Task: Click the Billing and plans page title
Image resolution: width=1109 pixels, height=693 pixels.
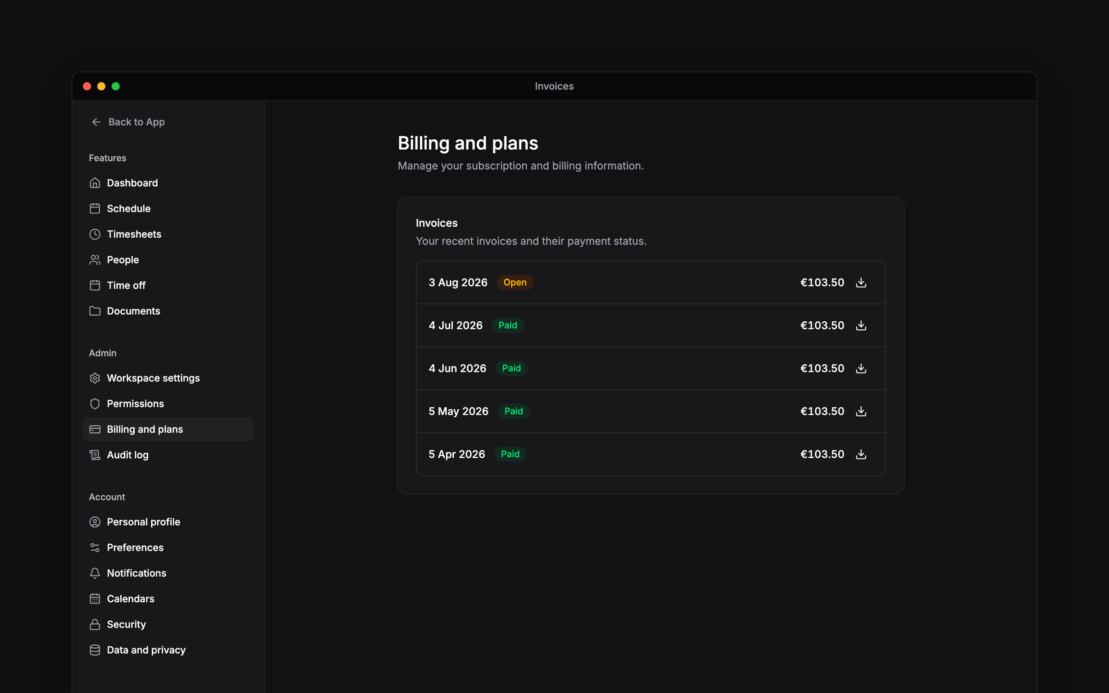Action: click(468, 143)
